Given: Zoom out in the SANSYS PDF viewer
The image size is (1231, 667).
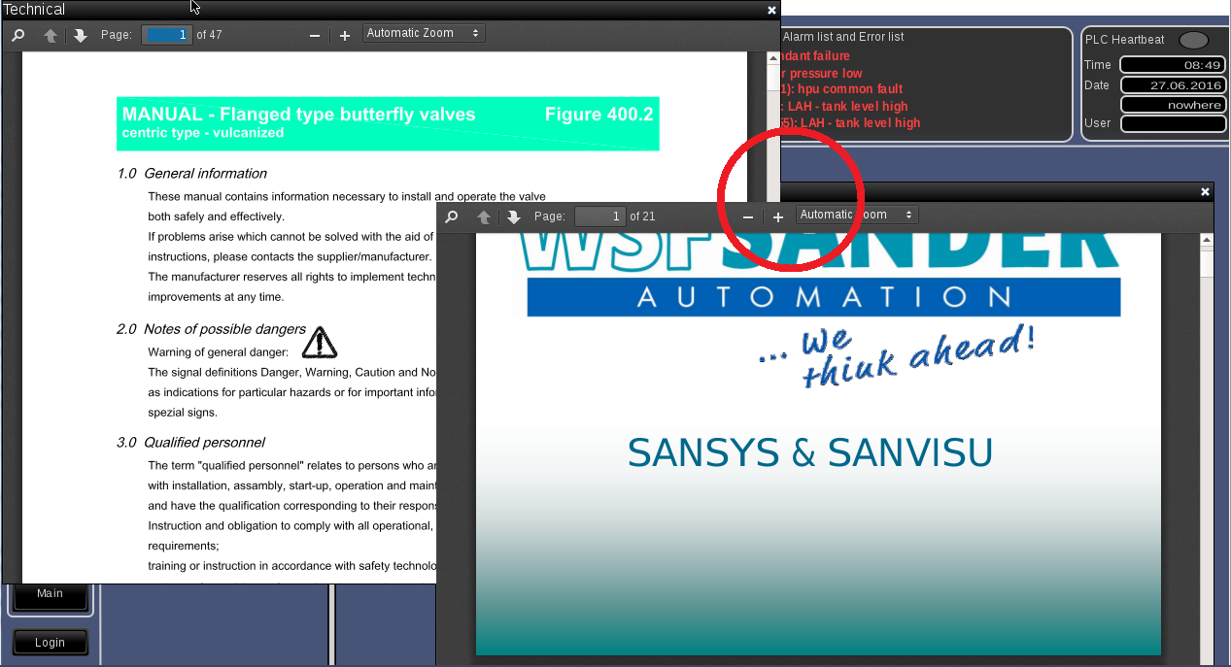Looking at the screenshot, I should (x=747, y=217).
